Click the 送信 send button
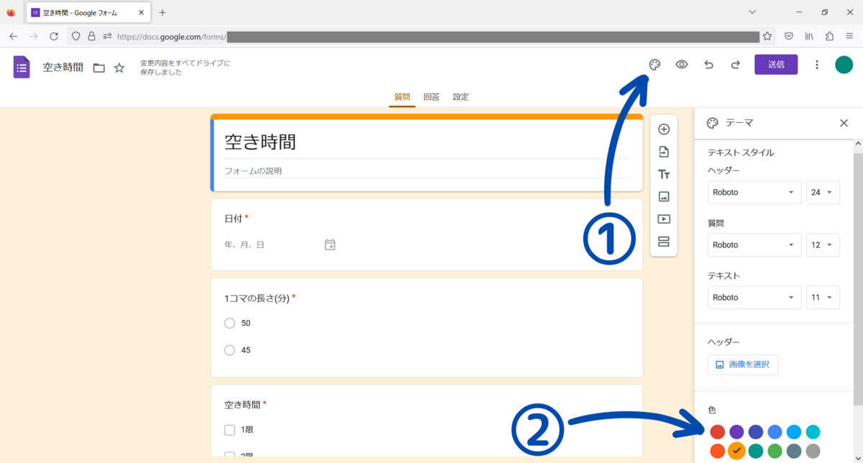 click(x=776, y=65)
